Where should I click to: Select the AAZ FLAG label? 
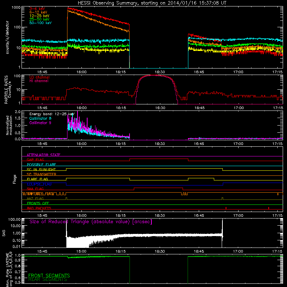tap(35, 198)
